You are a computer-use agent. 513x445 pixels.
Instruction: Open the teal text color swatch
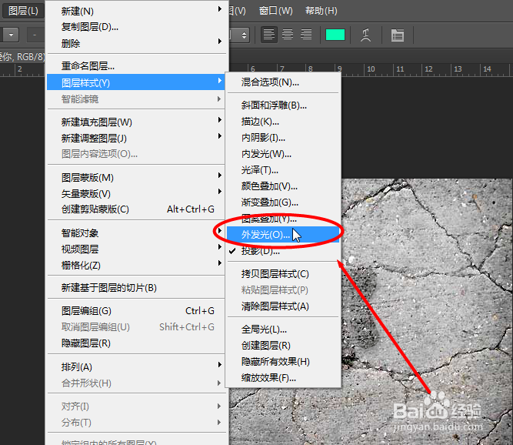coord(335,35)
